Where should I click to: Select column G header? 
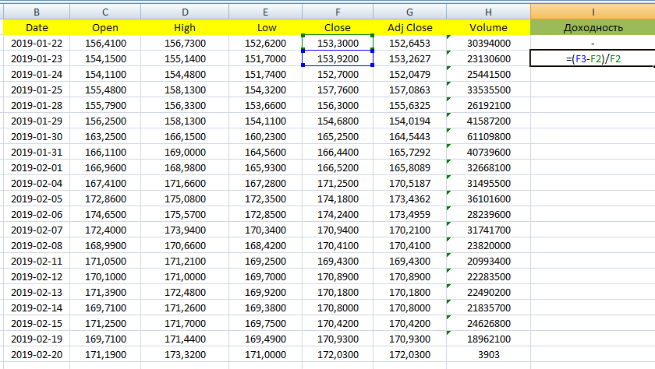tap(410, 12)
